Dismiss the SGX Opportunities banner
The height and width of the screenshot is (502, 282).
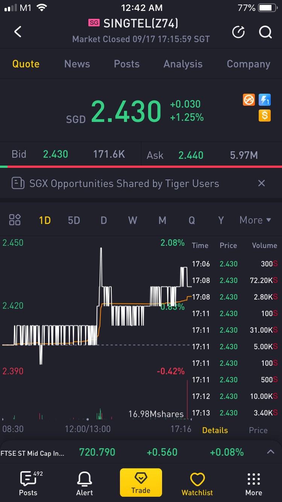[x=261, y=183]
